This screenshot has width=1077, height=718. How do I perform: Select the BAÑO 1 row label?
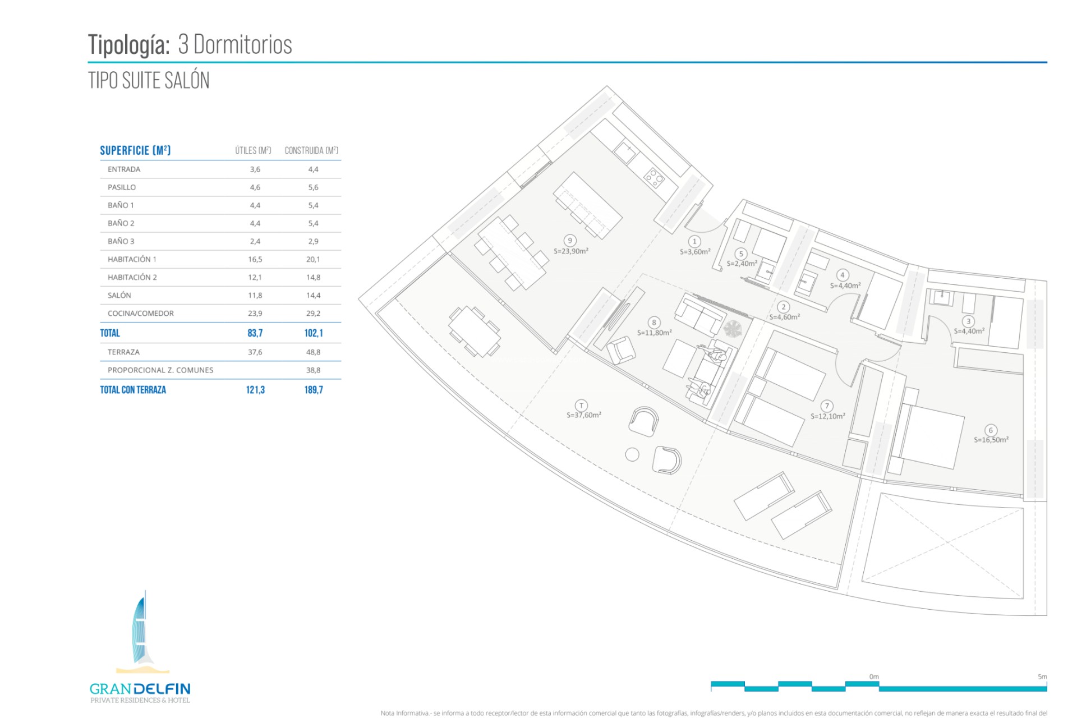(121, 205)
